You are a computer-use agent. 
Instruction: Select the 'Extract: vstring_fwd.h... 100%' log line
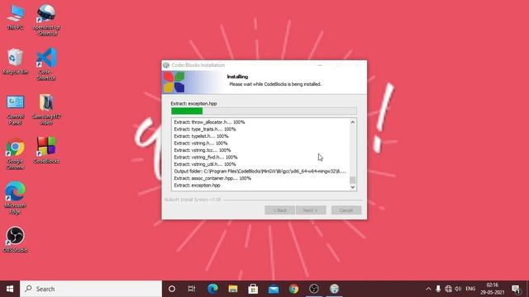(x=206, y=158)
